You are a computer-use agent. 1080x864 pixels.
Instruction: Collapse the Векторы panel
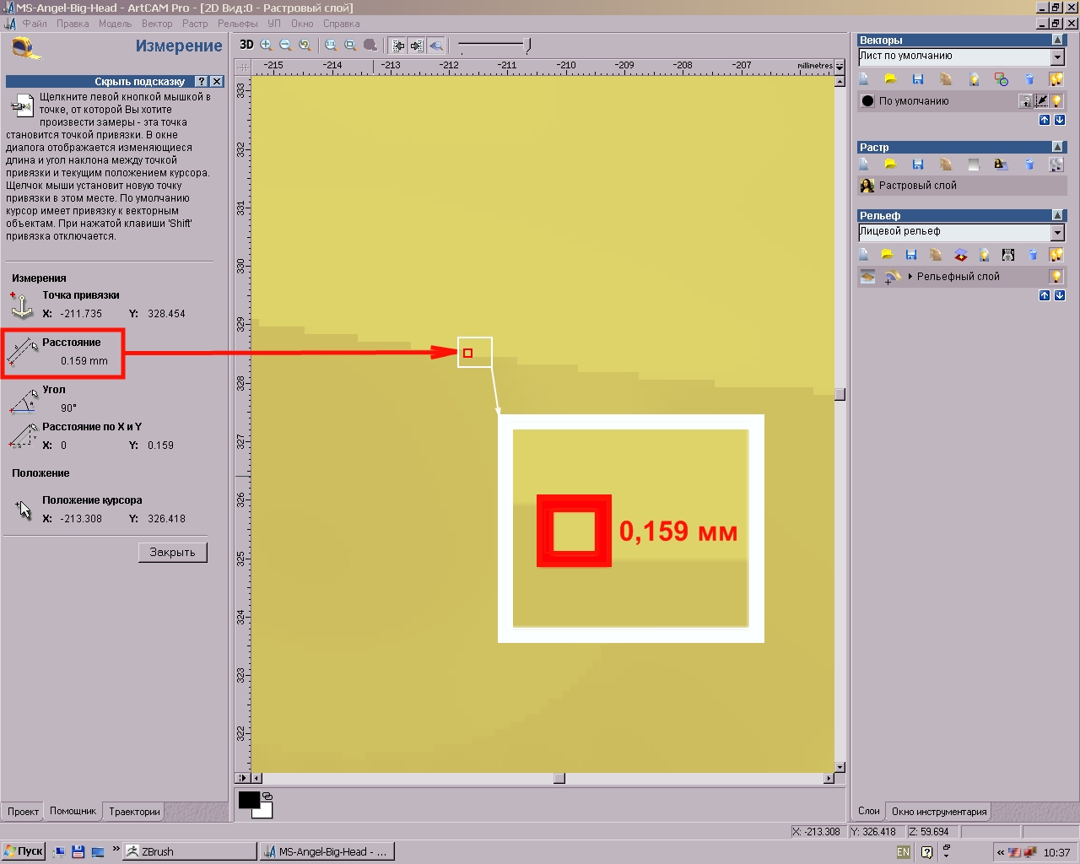click(x=1057, y=40)
